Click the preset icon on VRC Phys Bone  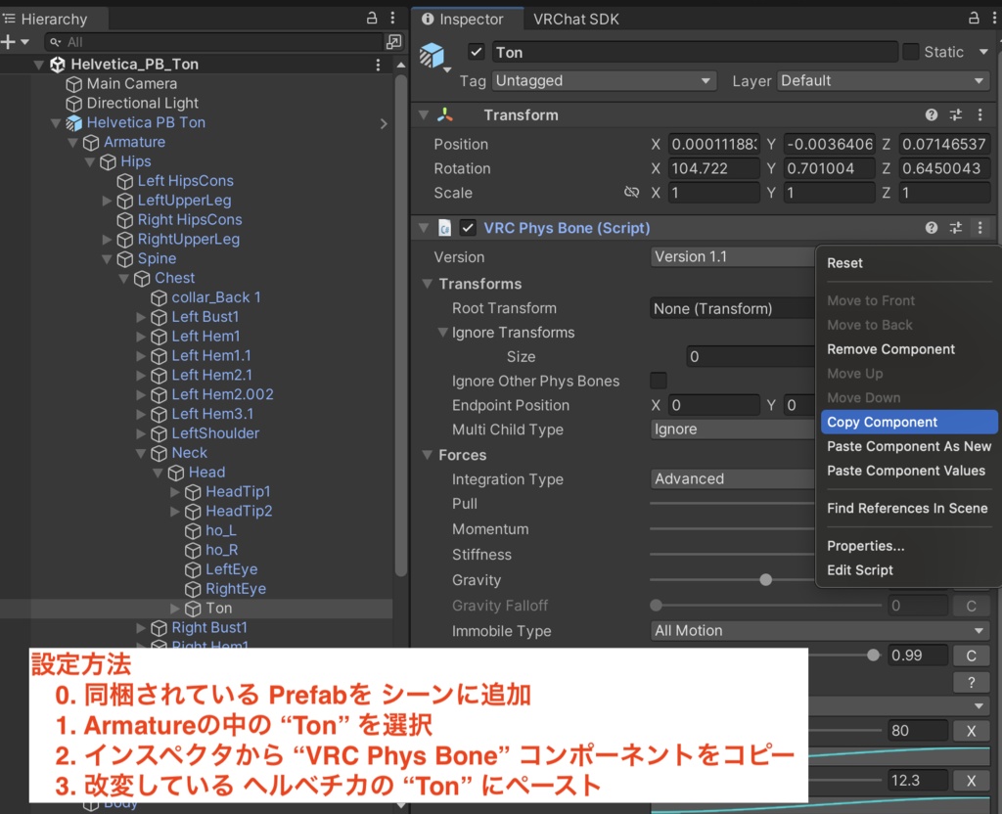(953, 228)
